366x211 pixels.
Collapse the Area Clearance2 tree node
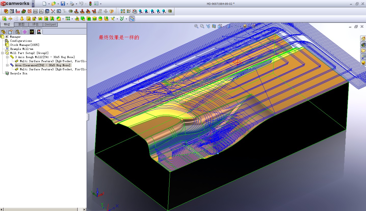coord(7,65)
